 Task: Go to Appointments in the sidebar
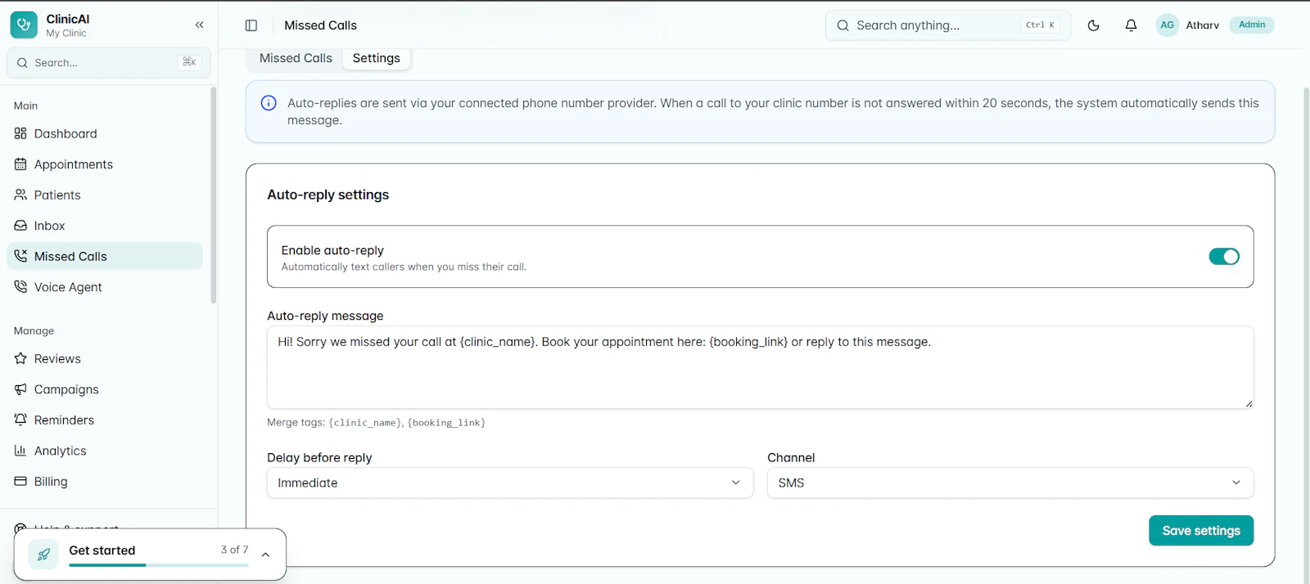tap(105, 164)
